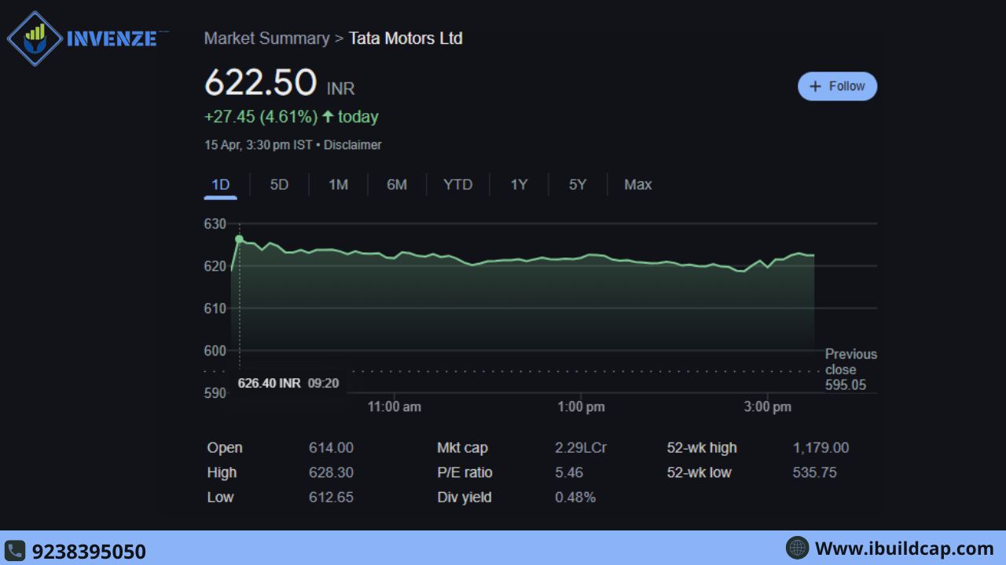Show the 5Y chart range
This screenshot has width=1006, height=565.
[x=578, y=184]
